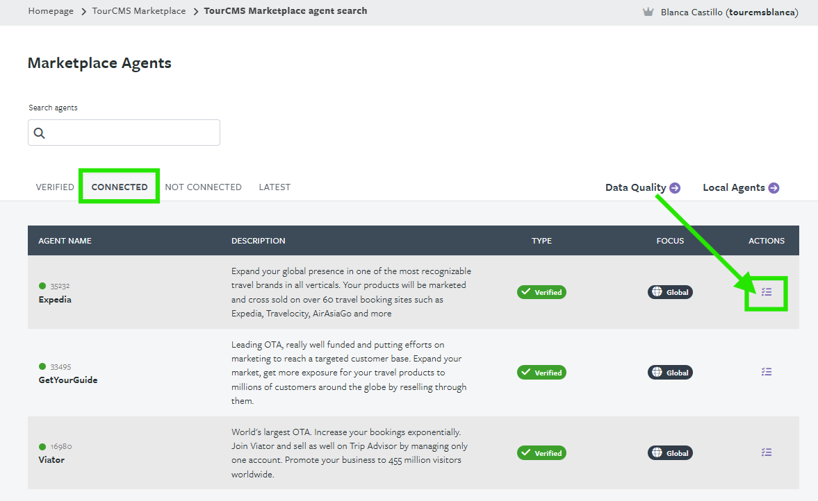Click the green status dot for Viator

coord(42,446)
